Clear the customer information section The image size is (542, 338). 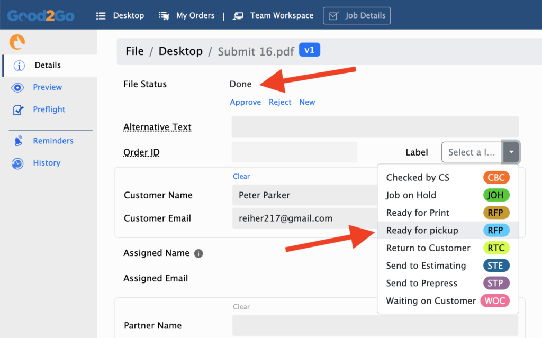coord(241,176)
